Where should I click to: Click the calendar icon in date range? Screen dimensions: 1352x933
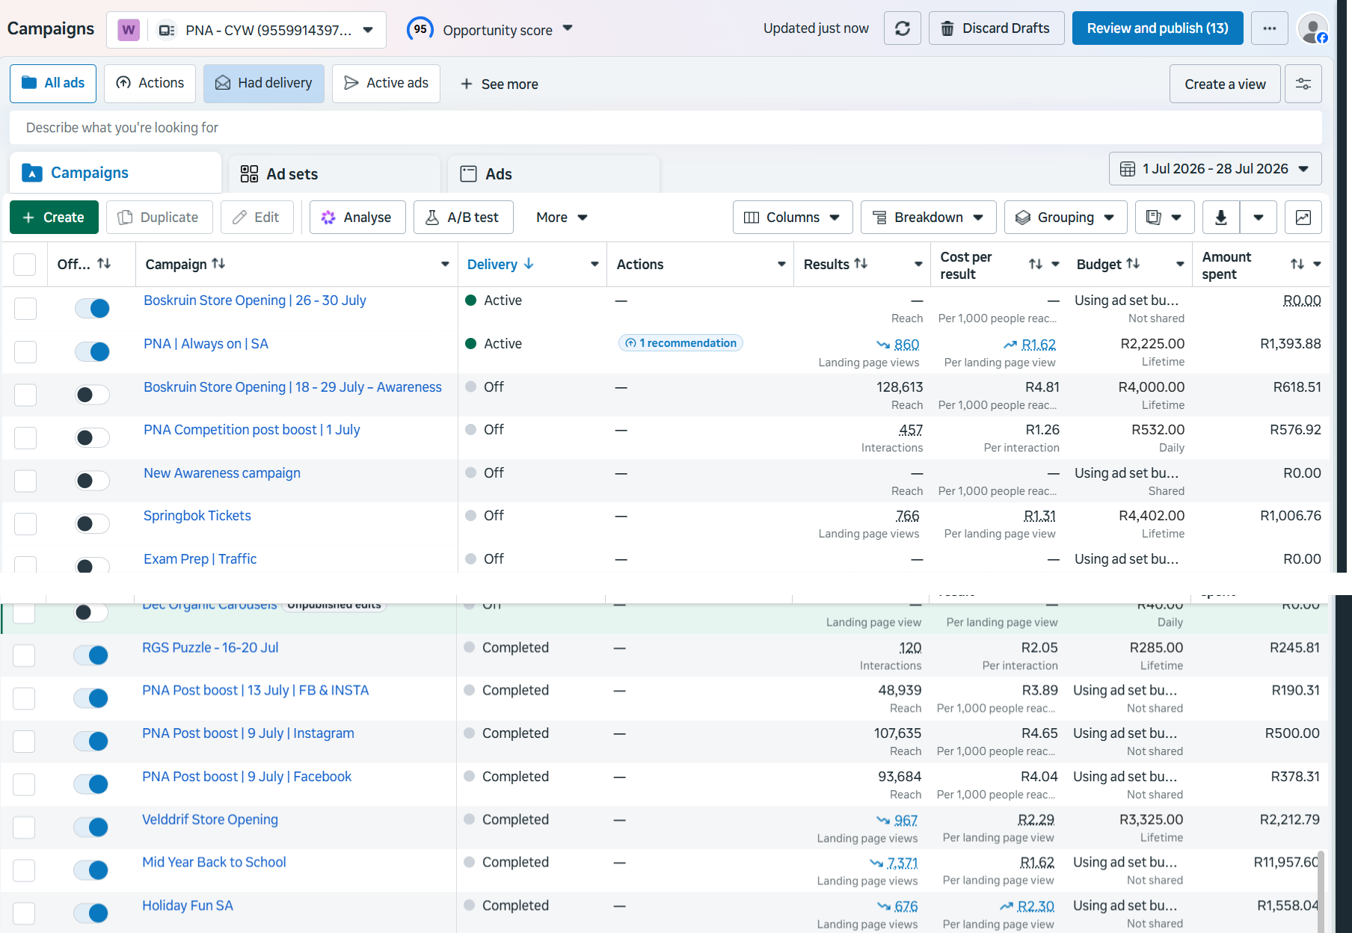[1128, 169]
